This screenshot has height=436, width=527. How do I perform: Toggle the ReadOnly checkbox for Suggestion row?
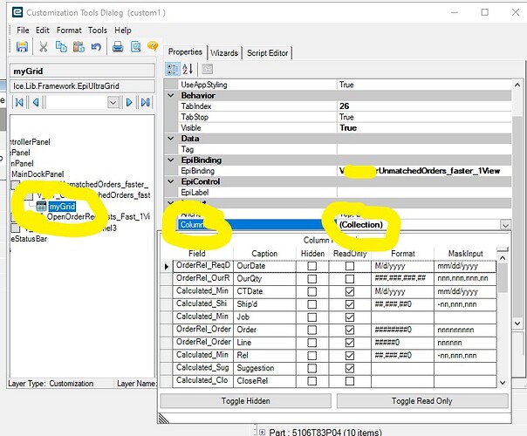click(x=349, y=368)
